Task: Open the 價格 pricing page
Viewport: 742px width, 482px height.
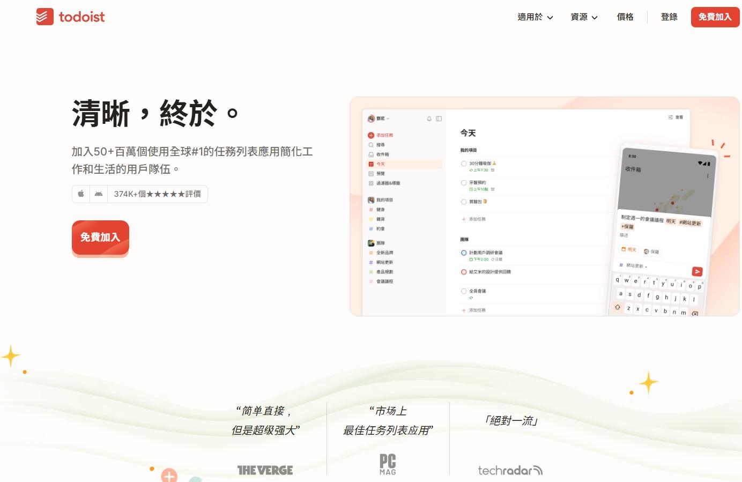Action: pyautogui.click(x=625, y=17)
